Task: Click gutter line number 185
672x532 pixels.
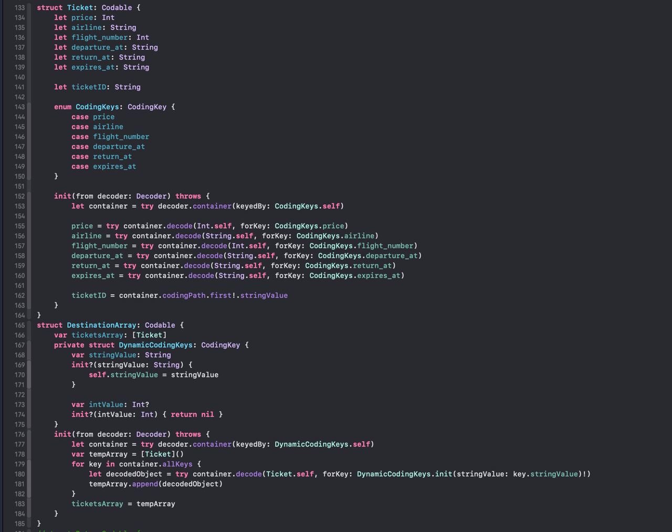Action: point(19,524)
